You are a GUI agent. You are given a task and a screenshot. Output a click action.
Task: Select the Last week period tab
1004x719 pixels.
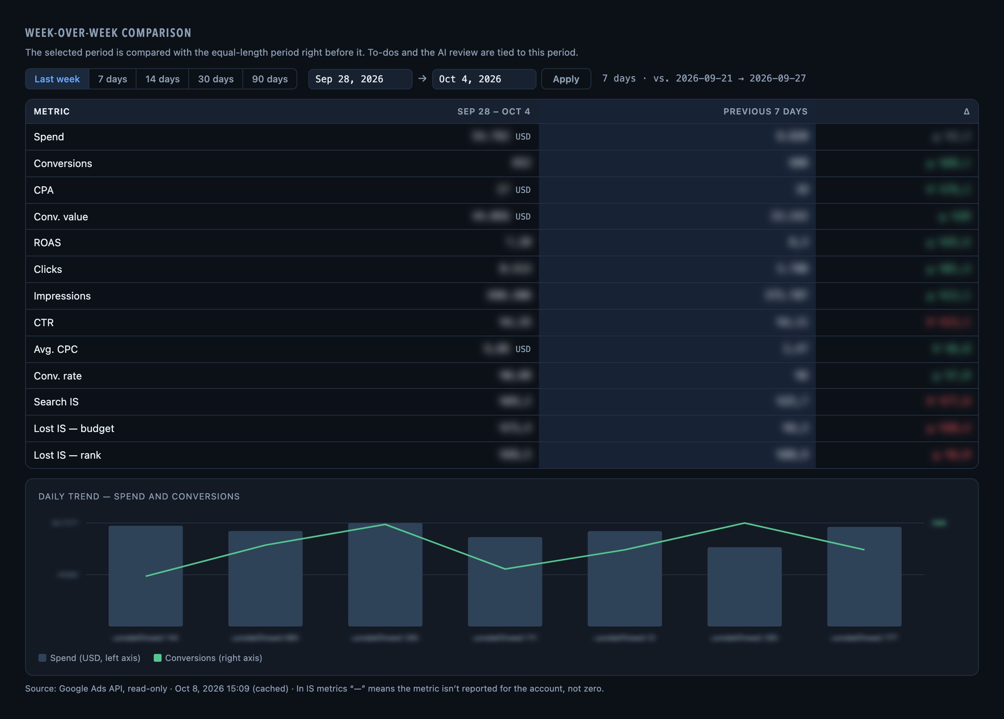tap(57, 79)
